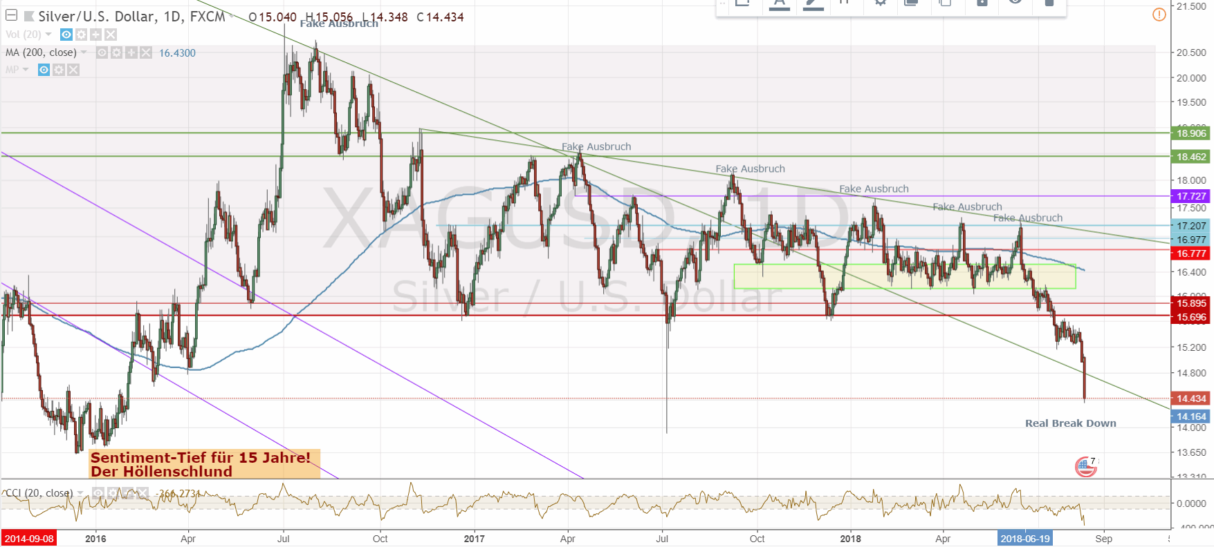
Task: Select the green 18.462 price label
Action: [x=1190, y=157]
